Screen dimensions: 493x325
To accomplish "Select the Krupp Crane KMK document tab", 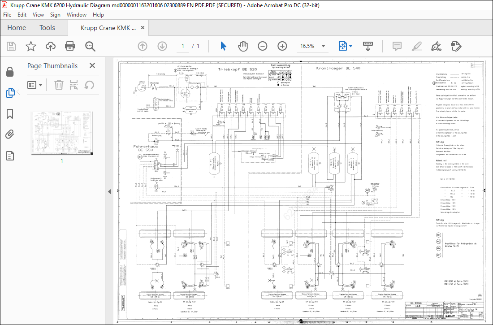I will pos(108,28).
